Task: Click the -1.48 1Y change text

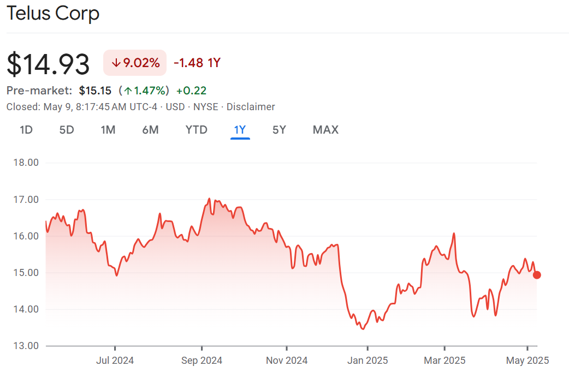Action: pos(197,63)
